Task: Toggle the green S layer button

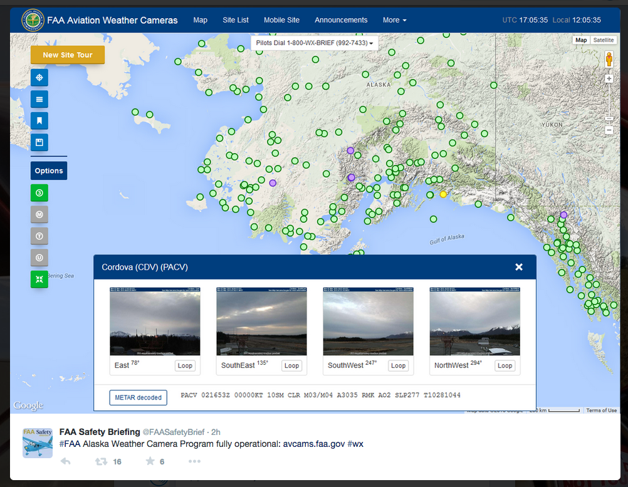Action: [39, 192]
